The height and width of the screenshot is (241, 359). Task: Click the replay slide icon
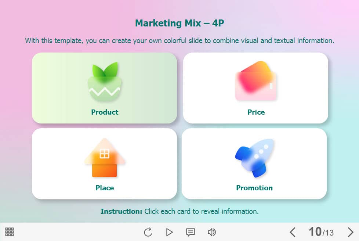tap(148, 232)
